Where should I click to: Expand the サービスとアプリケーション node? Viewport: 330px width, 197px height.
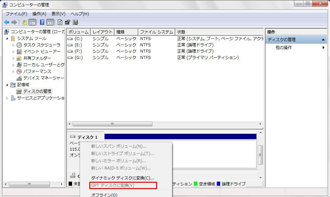click(x=7, y=98)
